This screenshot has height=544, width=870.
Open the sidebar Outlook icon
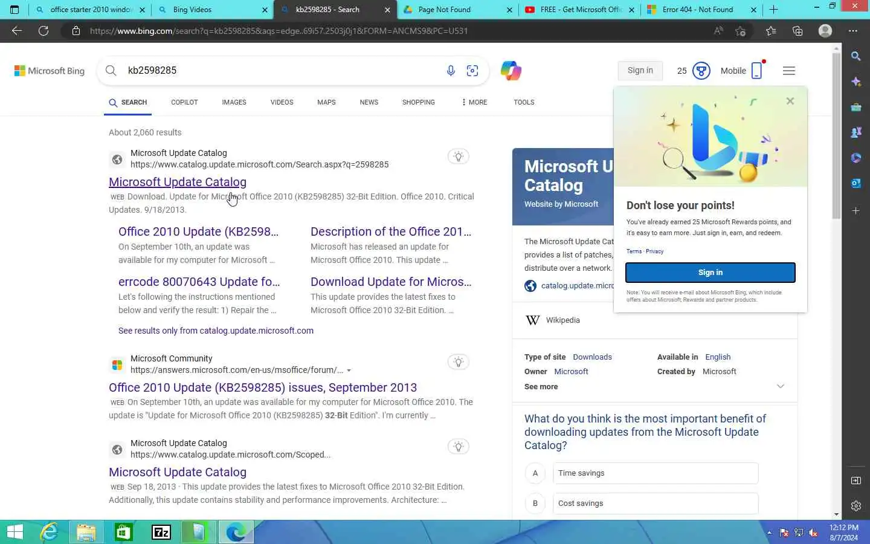click(856, 183)
